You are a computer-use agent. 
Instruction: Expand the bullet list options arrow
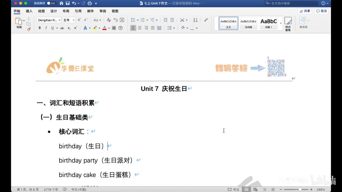[138, 20]
